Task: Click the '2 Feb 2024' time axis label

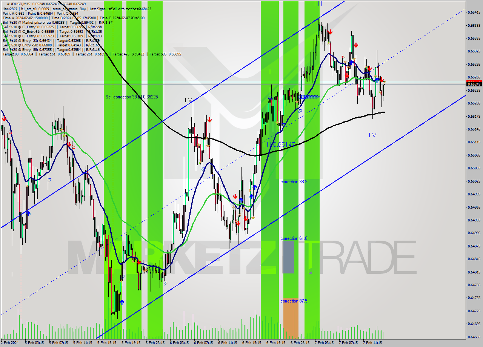Action: click(x=10, y=343)
